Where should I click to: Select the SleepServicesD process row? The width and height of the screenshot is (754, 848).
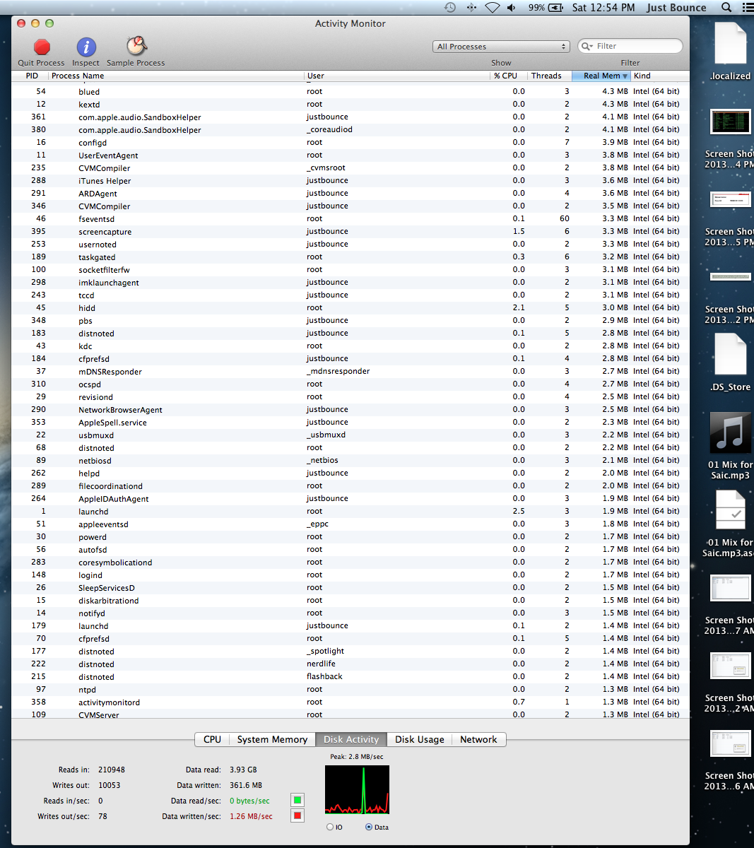[x=350, y=587]
